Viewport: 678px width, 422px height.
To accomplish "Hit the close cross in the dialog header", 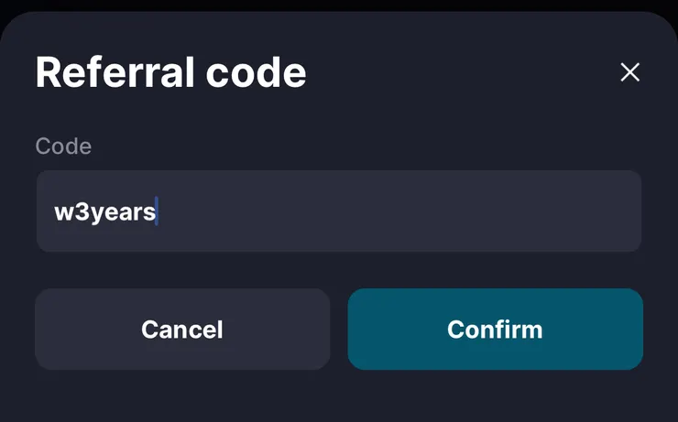I will (x=629, y=72).
